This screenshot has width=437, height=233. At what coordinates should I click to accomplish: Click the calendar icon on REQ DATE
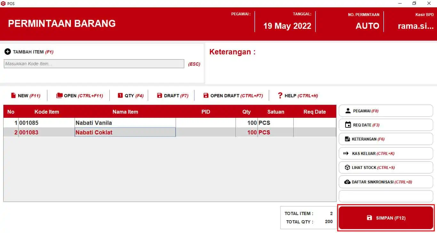point(348,125)
